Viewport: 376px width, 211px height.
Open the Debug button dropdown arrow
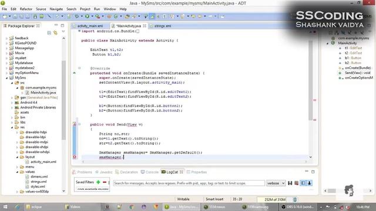[x=82, y=16]
